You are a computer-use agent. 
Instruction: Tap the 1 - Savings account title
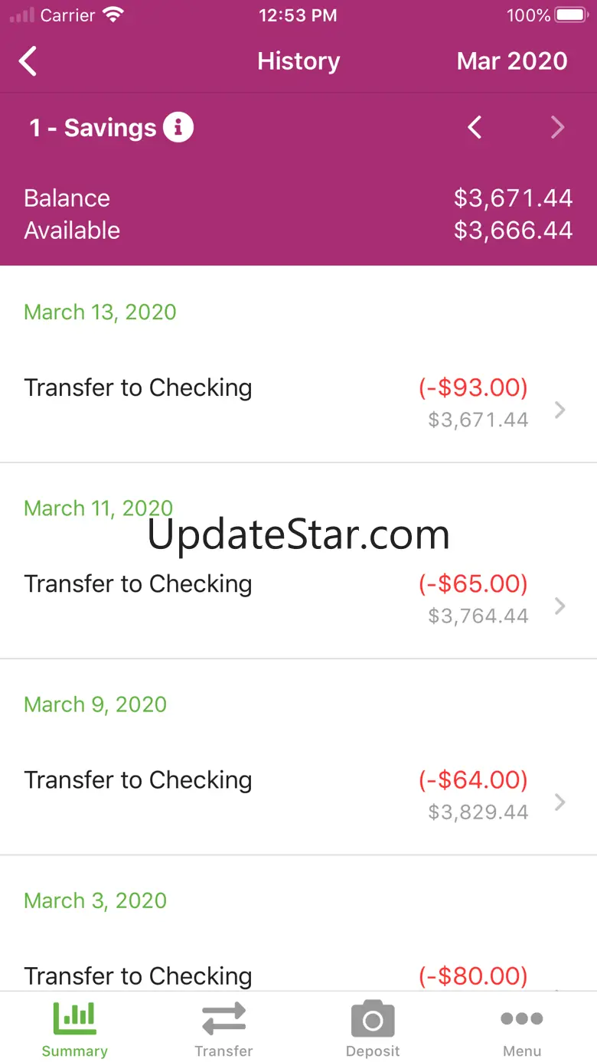point(93,128)
